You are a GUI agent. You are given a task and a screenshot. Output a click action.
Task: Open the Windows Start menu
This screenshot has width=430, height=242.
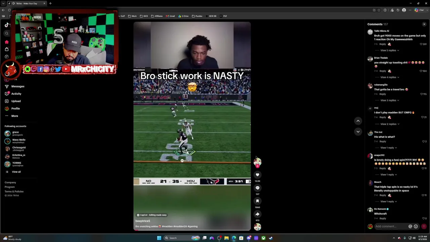[x=159, y=238]
